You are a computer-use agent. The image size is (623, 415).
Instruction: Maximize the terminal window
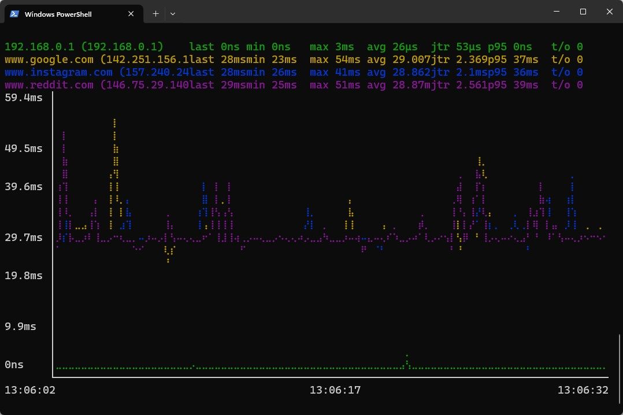coord(583,12)
